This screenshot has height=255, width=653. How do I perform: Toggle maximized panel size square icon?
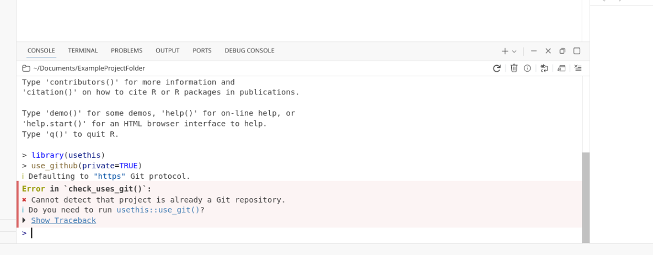577,51
